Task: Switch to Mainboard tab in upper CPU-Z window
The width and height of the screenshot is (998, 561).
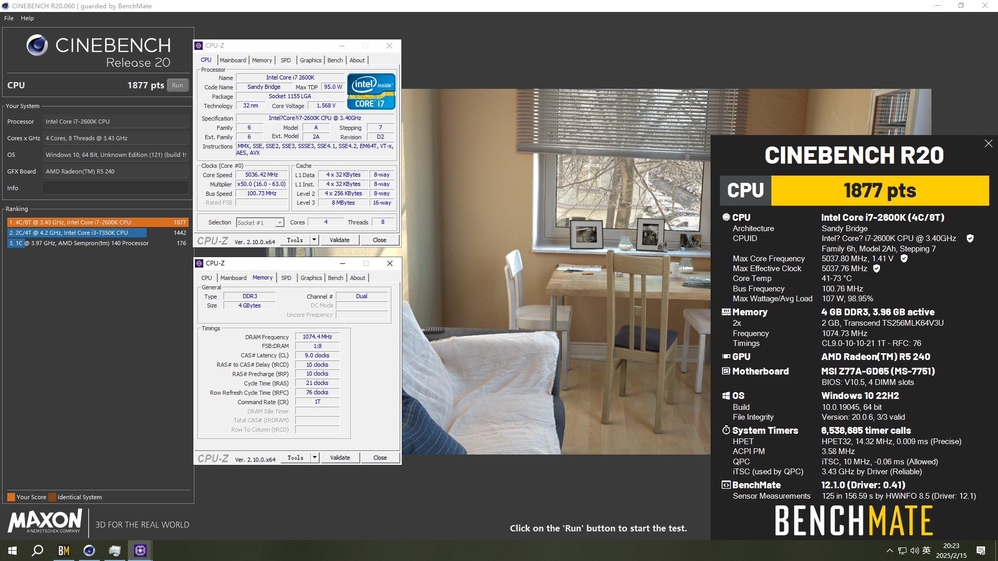Action: click(232, 60)
